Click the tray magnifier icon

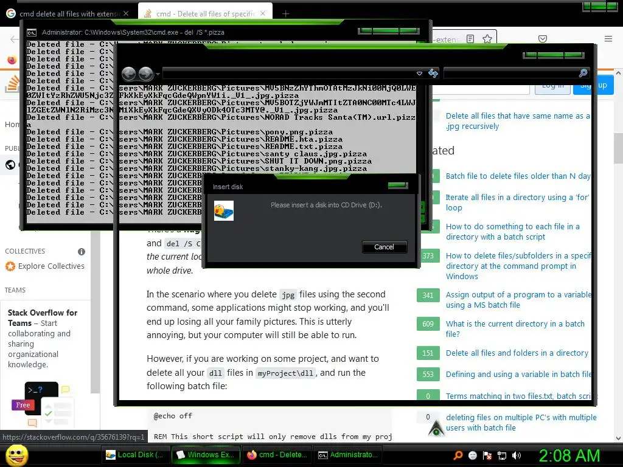(x=458, y=455)
